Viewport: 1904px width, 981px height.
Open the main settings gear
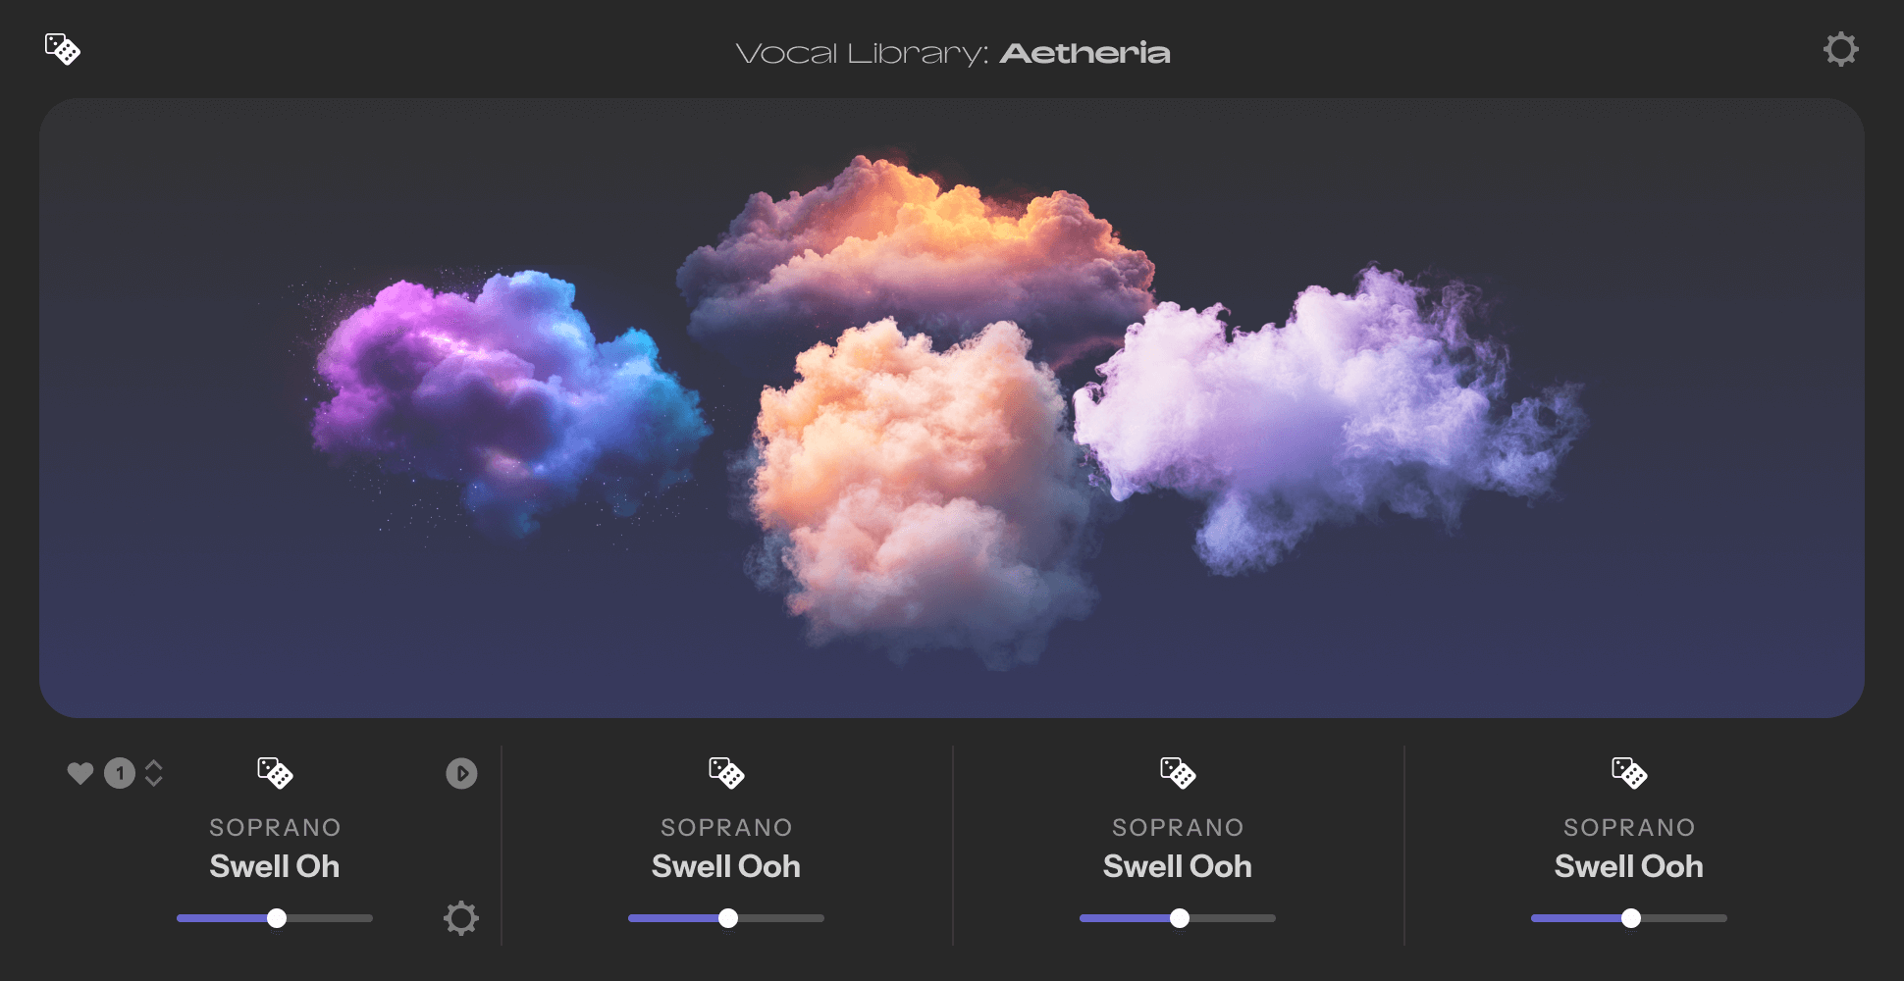pos(1841,49)
